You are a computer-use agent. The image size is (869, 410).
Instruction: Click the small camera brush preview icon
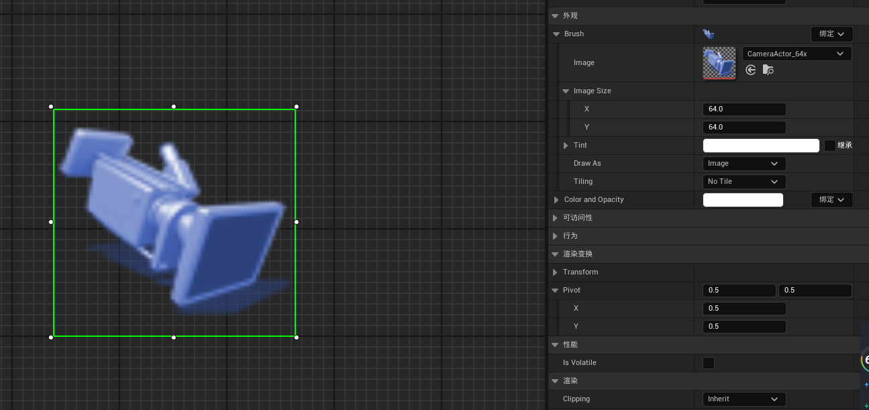709,34
